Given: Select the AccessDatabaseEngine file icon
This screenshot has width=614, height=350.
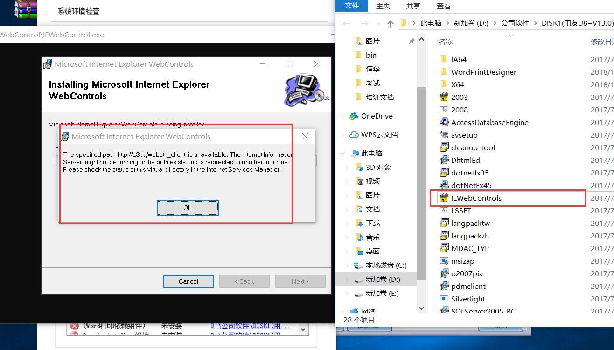Looking at the screenshot, I should pos(444,122).
